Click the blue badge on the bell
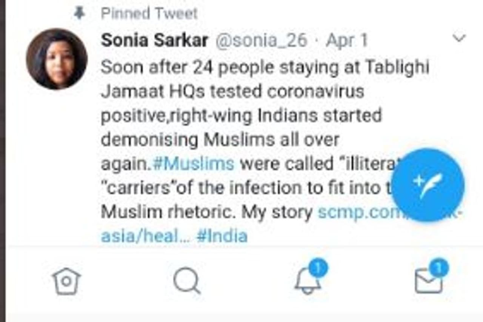Viewport: 483px width, 322px height. coord(318,268)
